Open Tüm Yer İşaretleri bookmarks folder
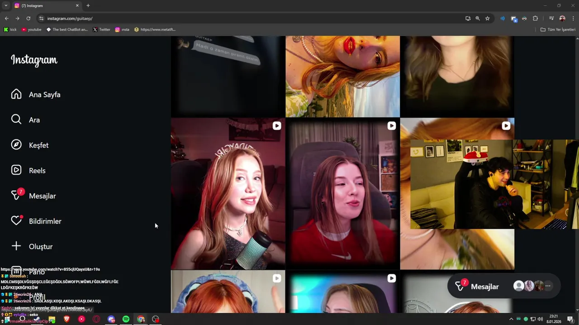The height and width of the screenshot is (325, 579). 558,29
